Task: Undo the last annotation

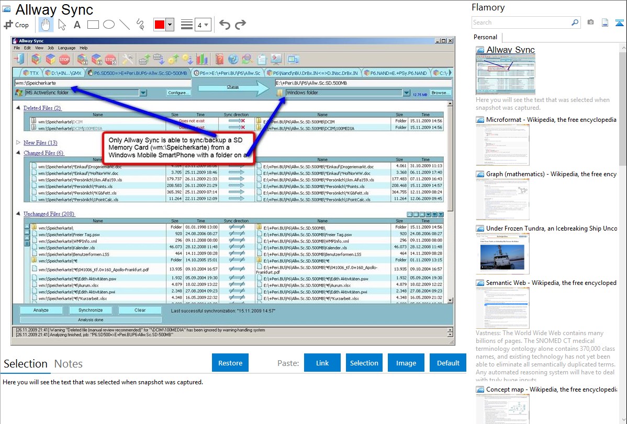Action: click(x=225, y=25)
